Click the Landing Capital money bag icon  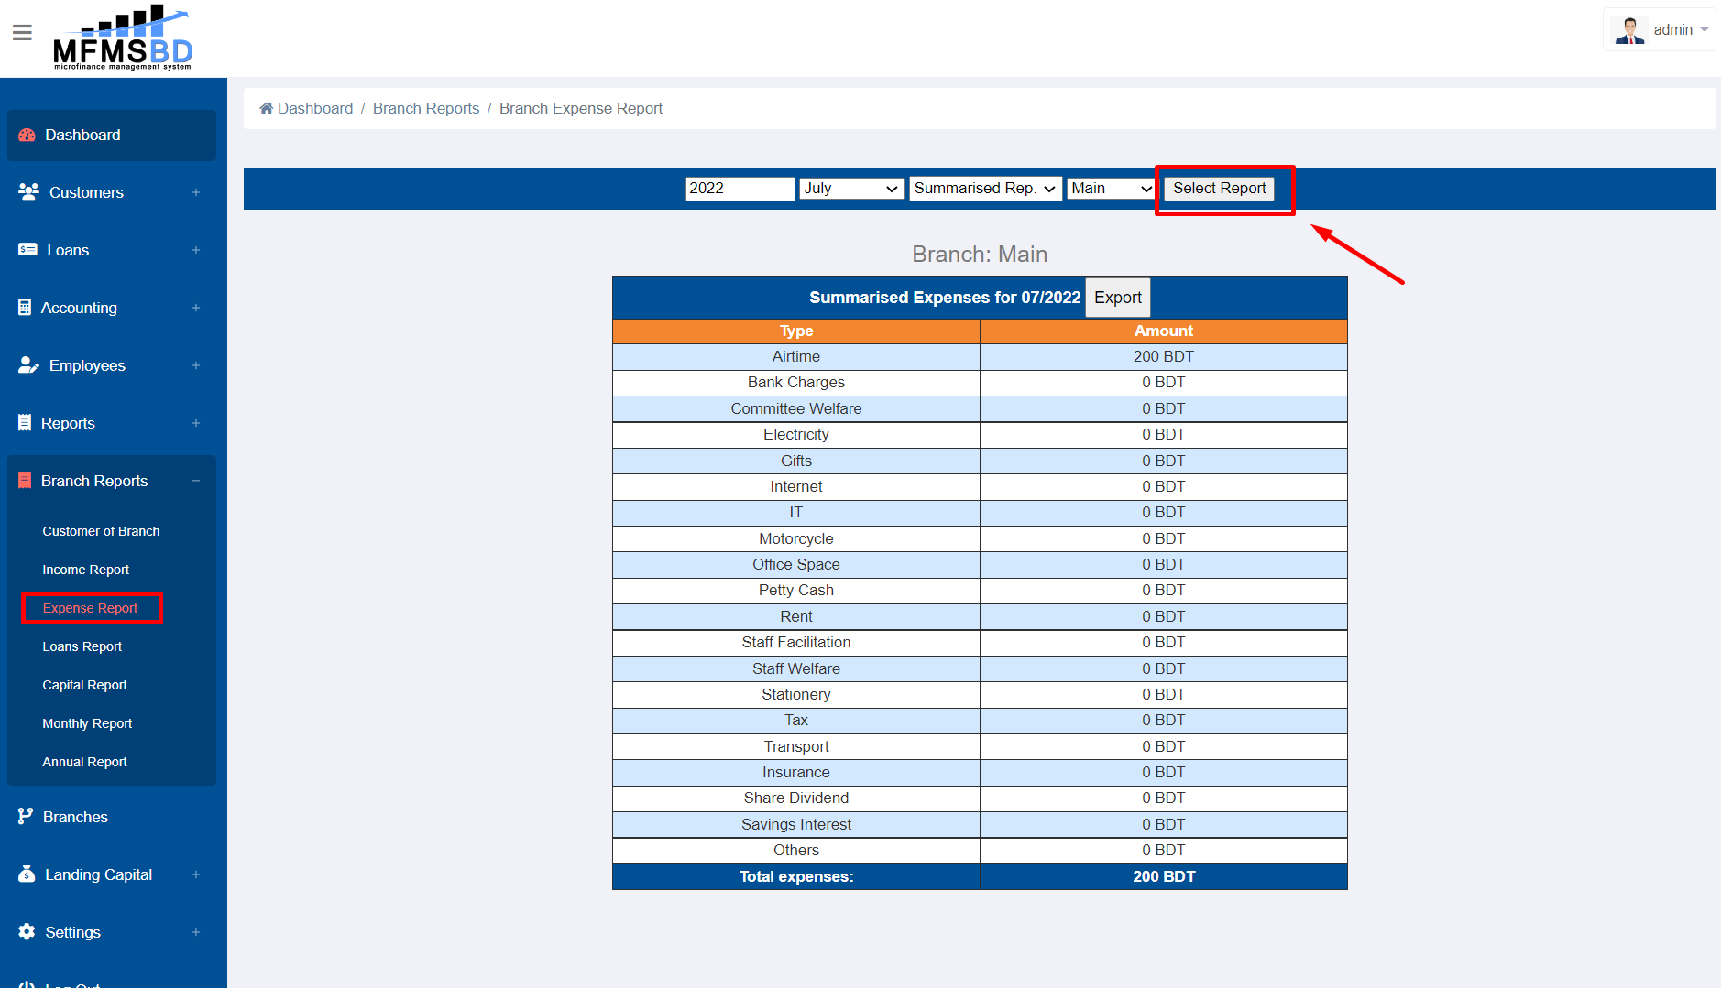click(27, 874)
